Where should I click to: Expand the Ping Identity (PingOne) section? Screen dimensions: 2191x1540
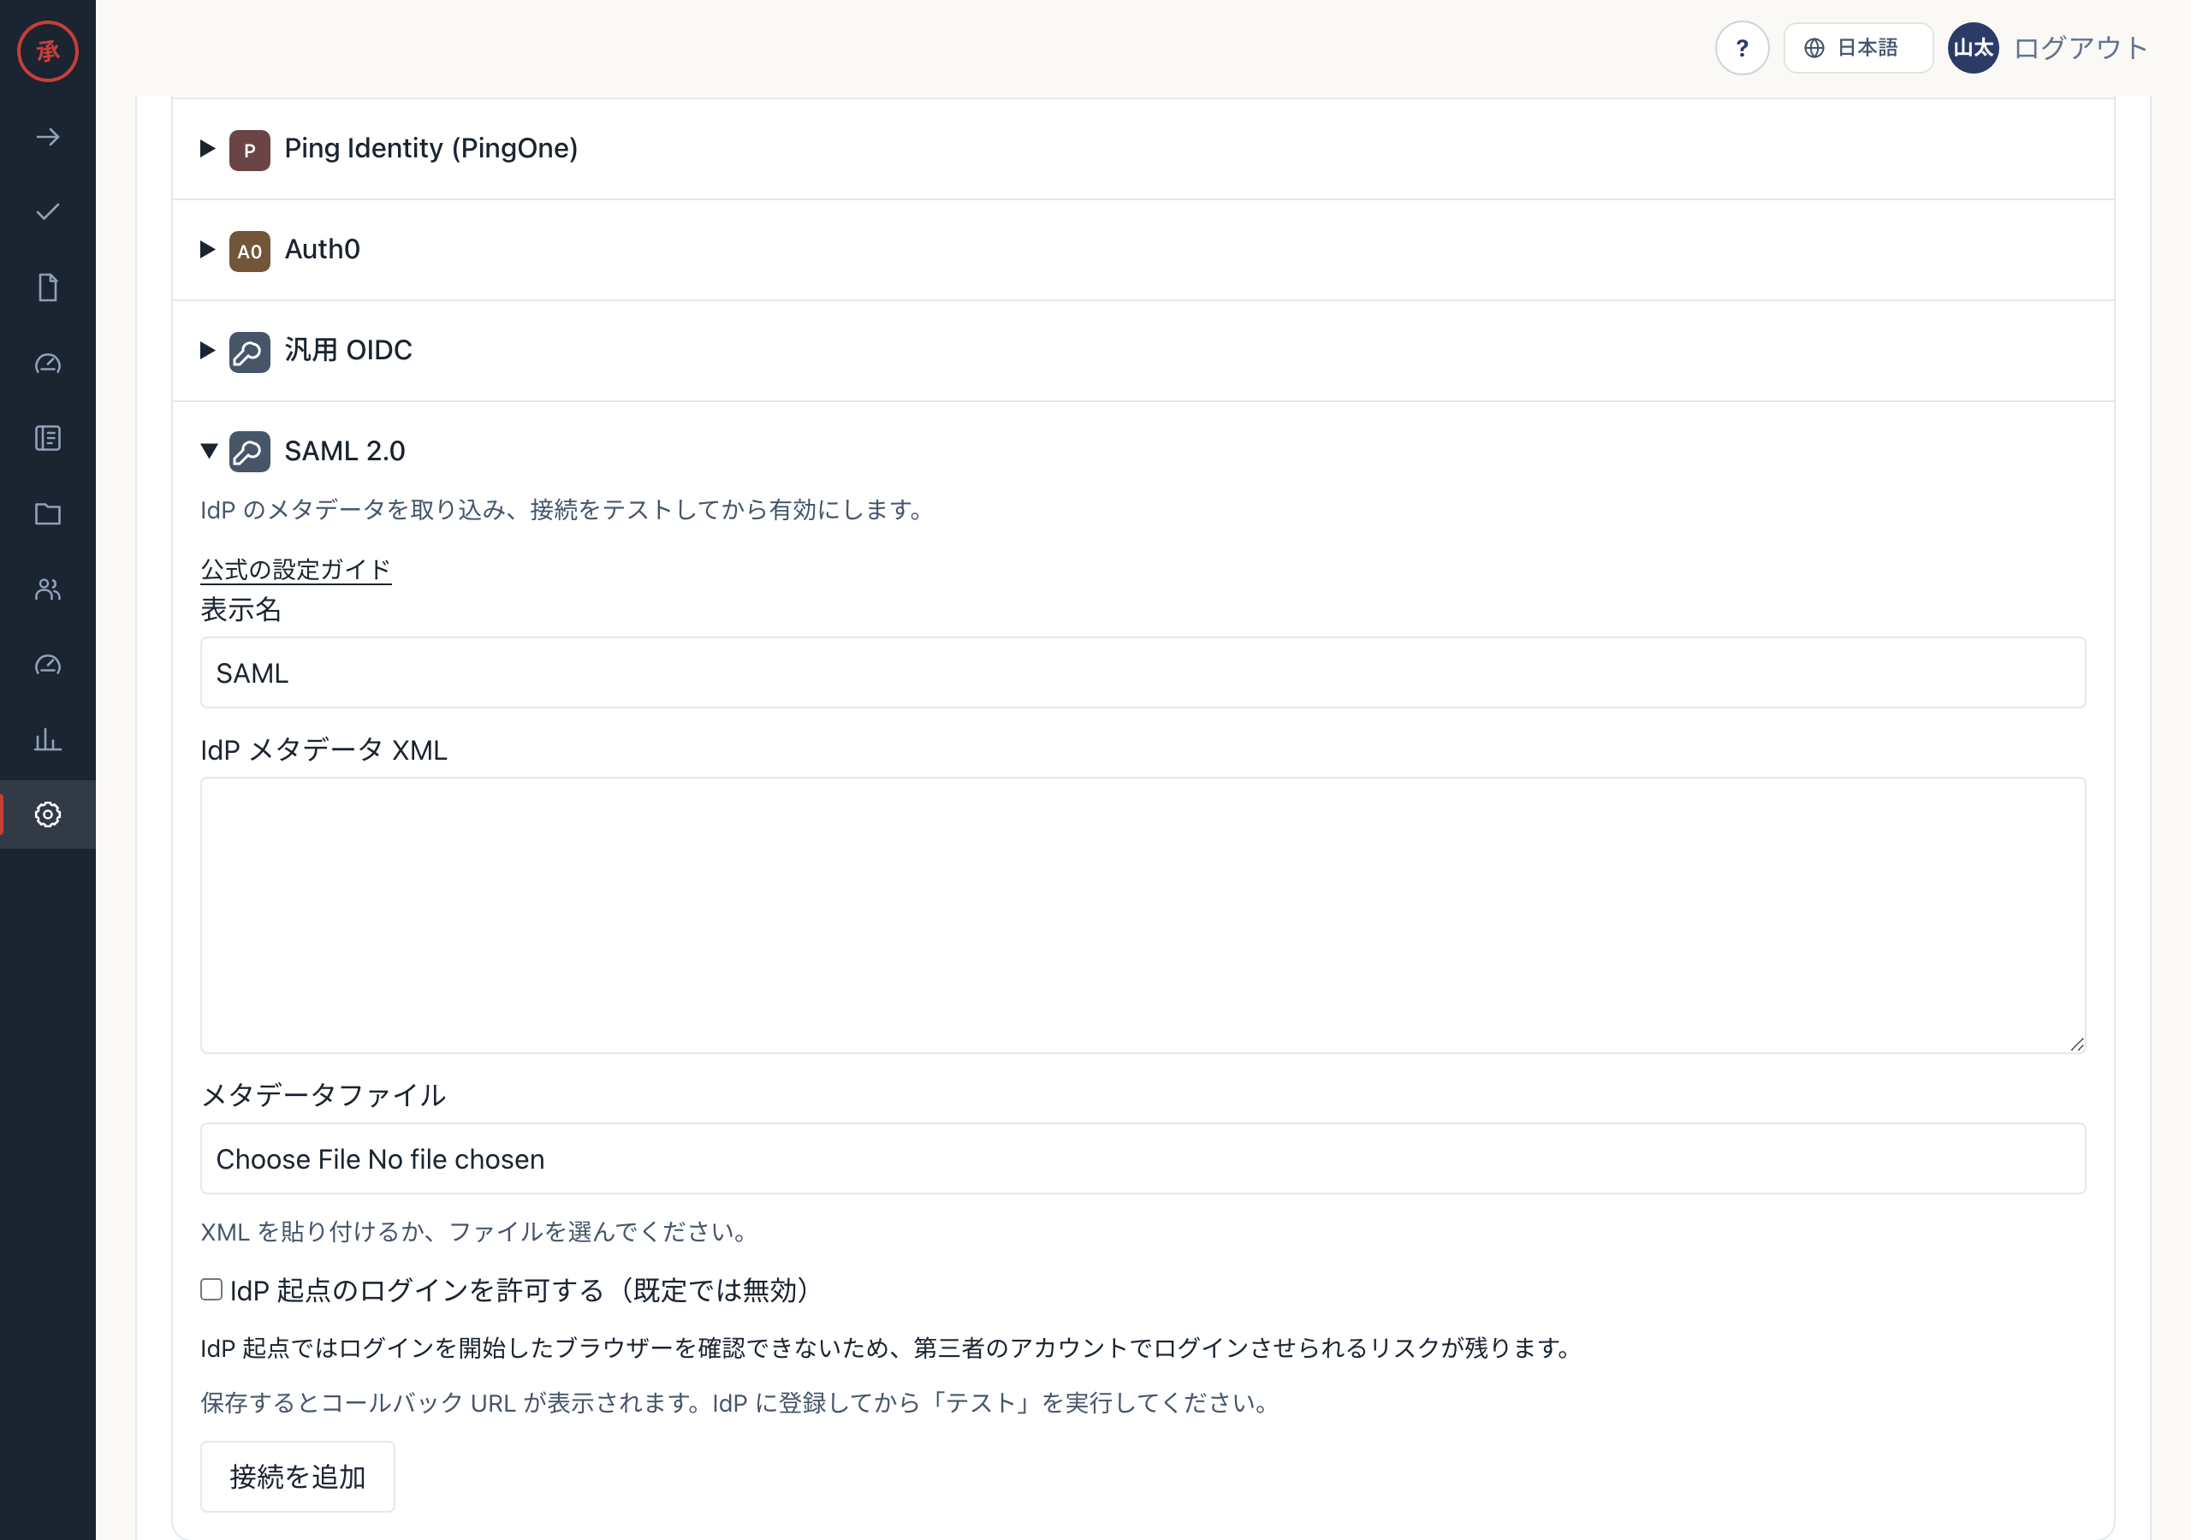point(207,148)
